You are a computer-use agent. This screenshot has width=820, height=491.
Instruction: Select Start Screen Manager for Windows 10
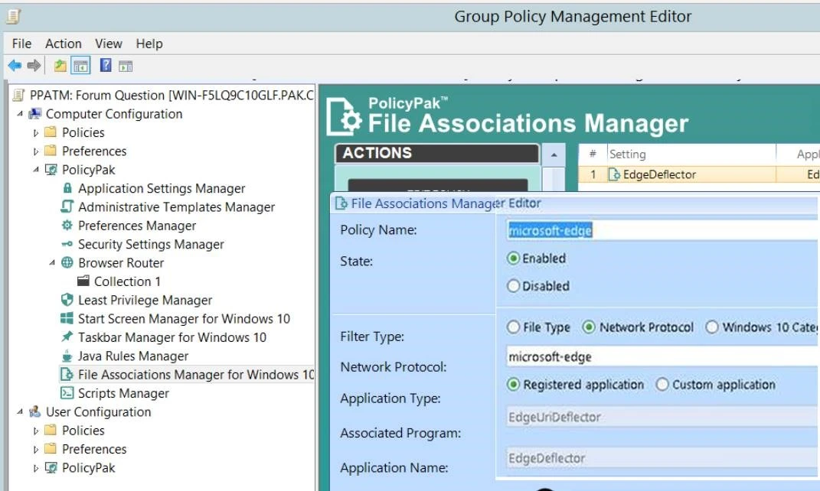click(x=184, y=319)
